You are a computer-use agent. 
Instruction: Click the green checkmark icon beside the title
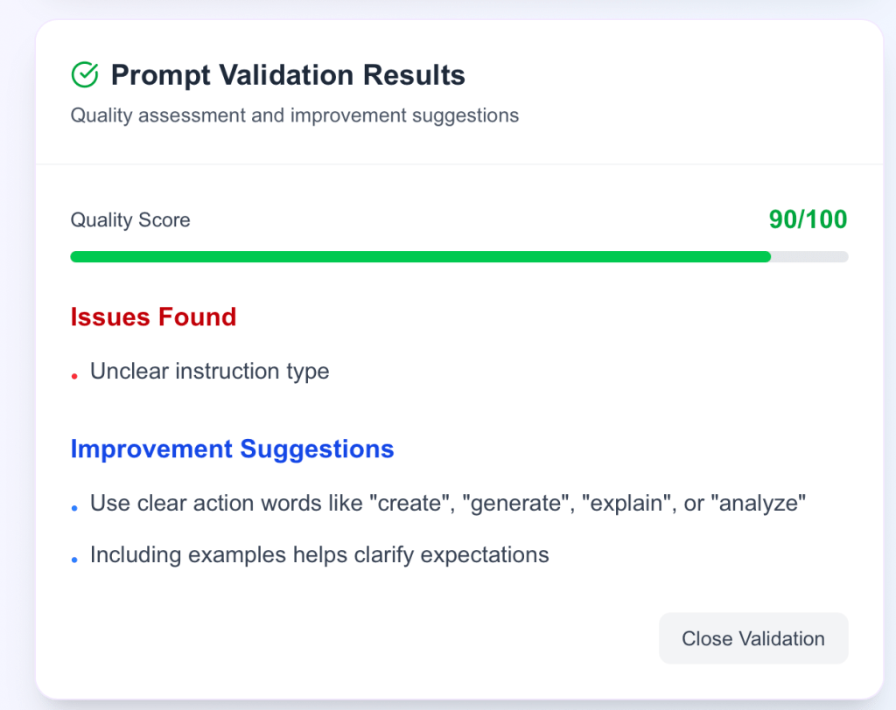pos(84,75)
